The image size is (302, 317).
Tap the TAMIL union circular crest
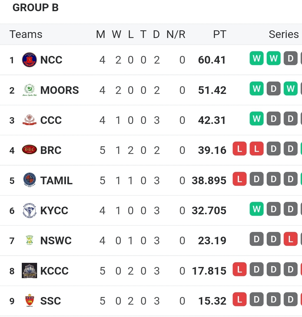[x=29, y=180]
